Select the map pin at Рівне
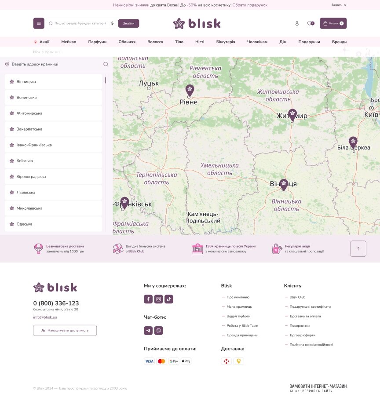This screenshot has height=401, width=380. (190, 91)
